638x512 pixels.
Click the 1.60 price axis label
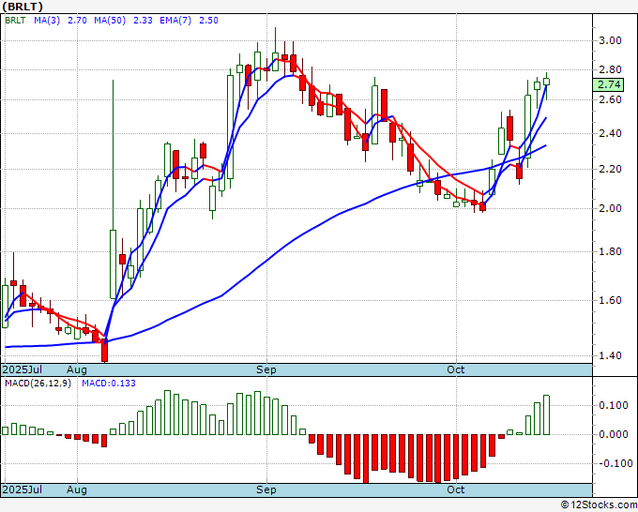(610, 300)
